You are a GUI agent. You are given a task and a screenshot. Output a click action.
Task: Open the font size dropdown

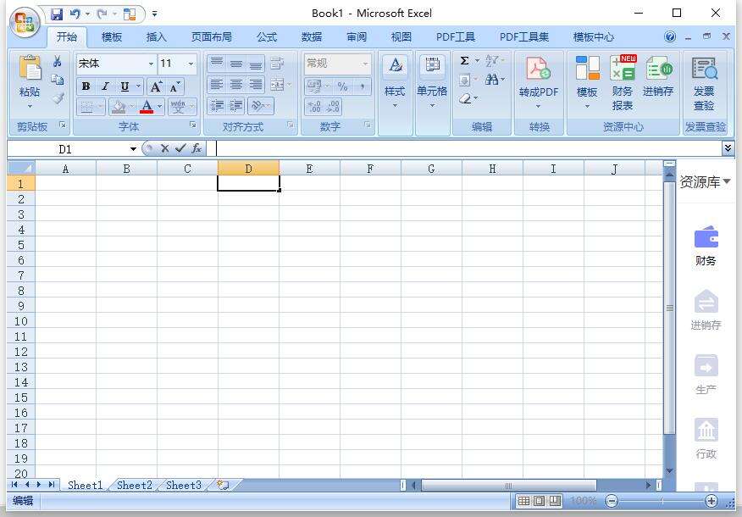point(191,64)
